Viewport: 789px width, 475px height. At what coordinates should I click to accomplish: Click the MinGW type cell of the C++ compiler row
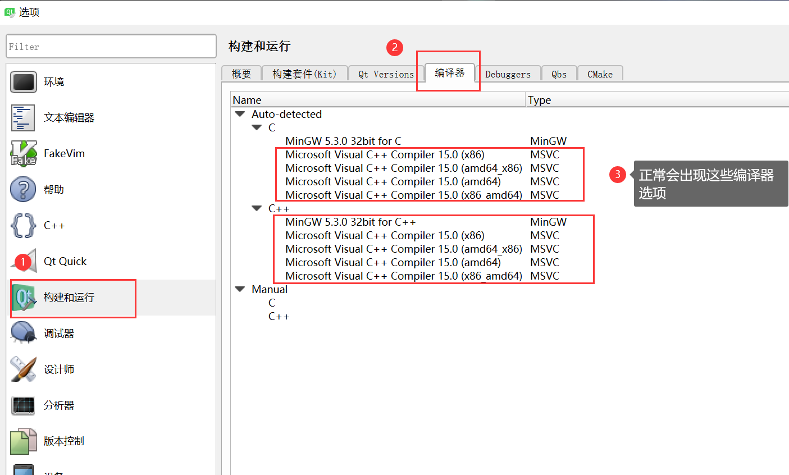point(548,222)
